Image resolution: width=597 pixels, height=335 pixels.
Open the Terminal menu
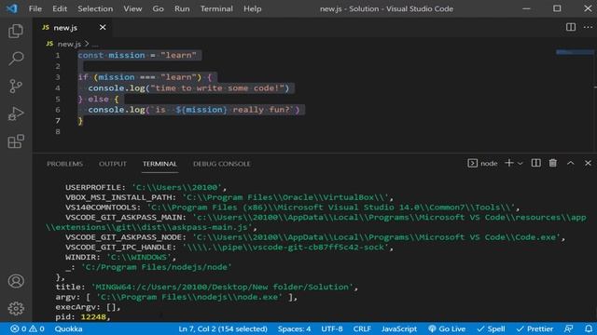[216, 8]
